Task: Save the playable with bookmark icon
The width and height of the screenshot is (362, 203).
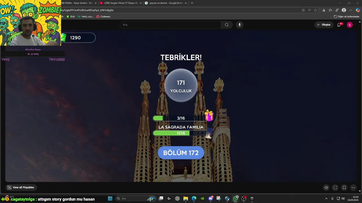Action: [x=344, y=187]
